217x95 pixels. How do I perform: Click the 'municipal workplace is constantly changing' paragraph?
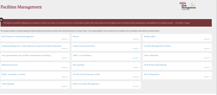click(x=80, y=31)
